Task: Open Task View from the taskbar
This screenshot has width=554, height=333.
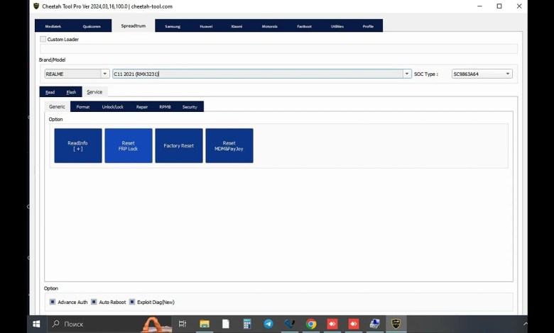Action: coord(183,324)
